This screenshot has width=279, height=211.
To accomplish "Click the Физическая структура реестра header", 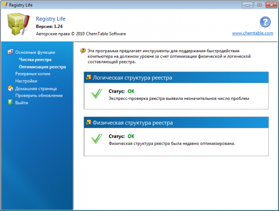I will pyautogui.click(x=176, y=123).
